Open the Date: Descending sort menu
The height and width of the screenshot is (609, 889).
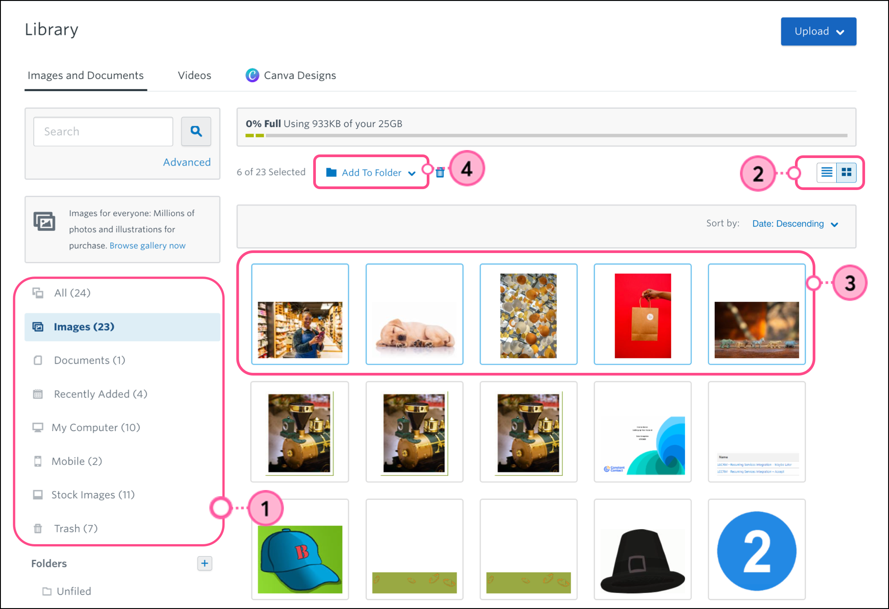coord(795,224)
